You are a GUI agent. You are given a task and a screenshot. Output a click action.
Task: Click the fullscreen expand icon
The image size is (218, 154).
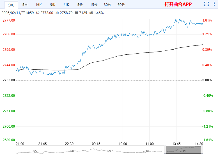(x=206, y=4)
